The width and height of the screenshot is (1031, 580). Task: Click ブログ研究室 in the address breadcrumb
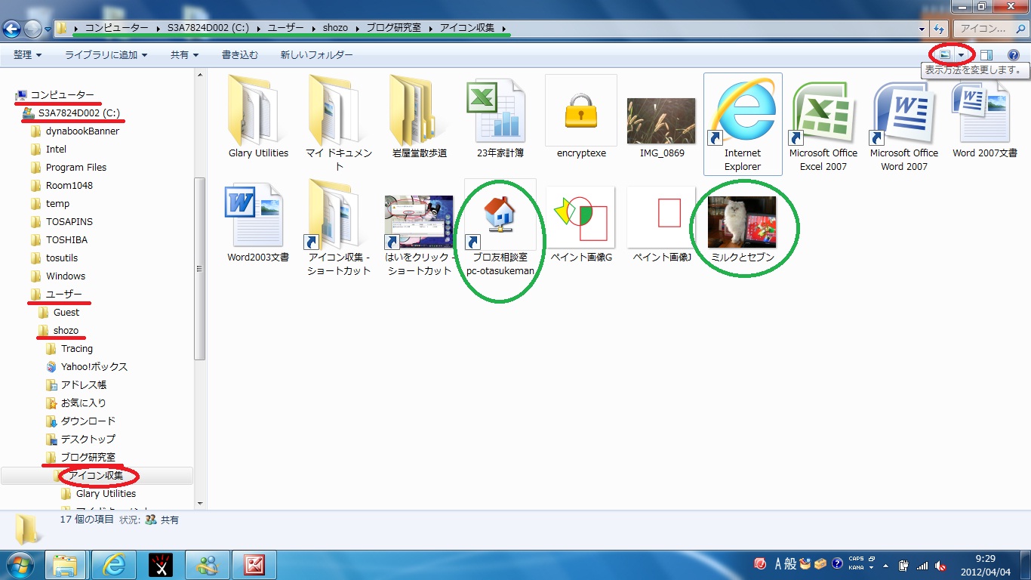393,28
